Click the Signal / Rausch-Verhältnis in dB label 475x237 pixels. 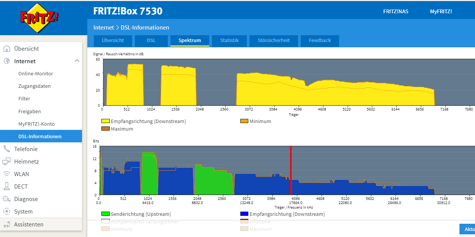(118, 54)
